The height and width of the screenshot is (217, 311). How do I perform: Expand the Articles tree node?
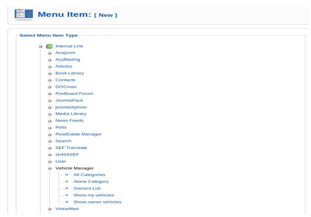pyautogui.click(x=50, y=67)
